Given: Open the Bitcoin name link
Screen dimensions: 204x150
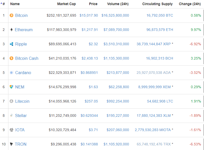Looking at the screenshot, I should point(21,15).
